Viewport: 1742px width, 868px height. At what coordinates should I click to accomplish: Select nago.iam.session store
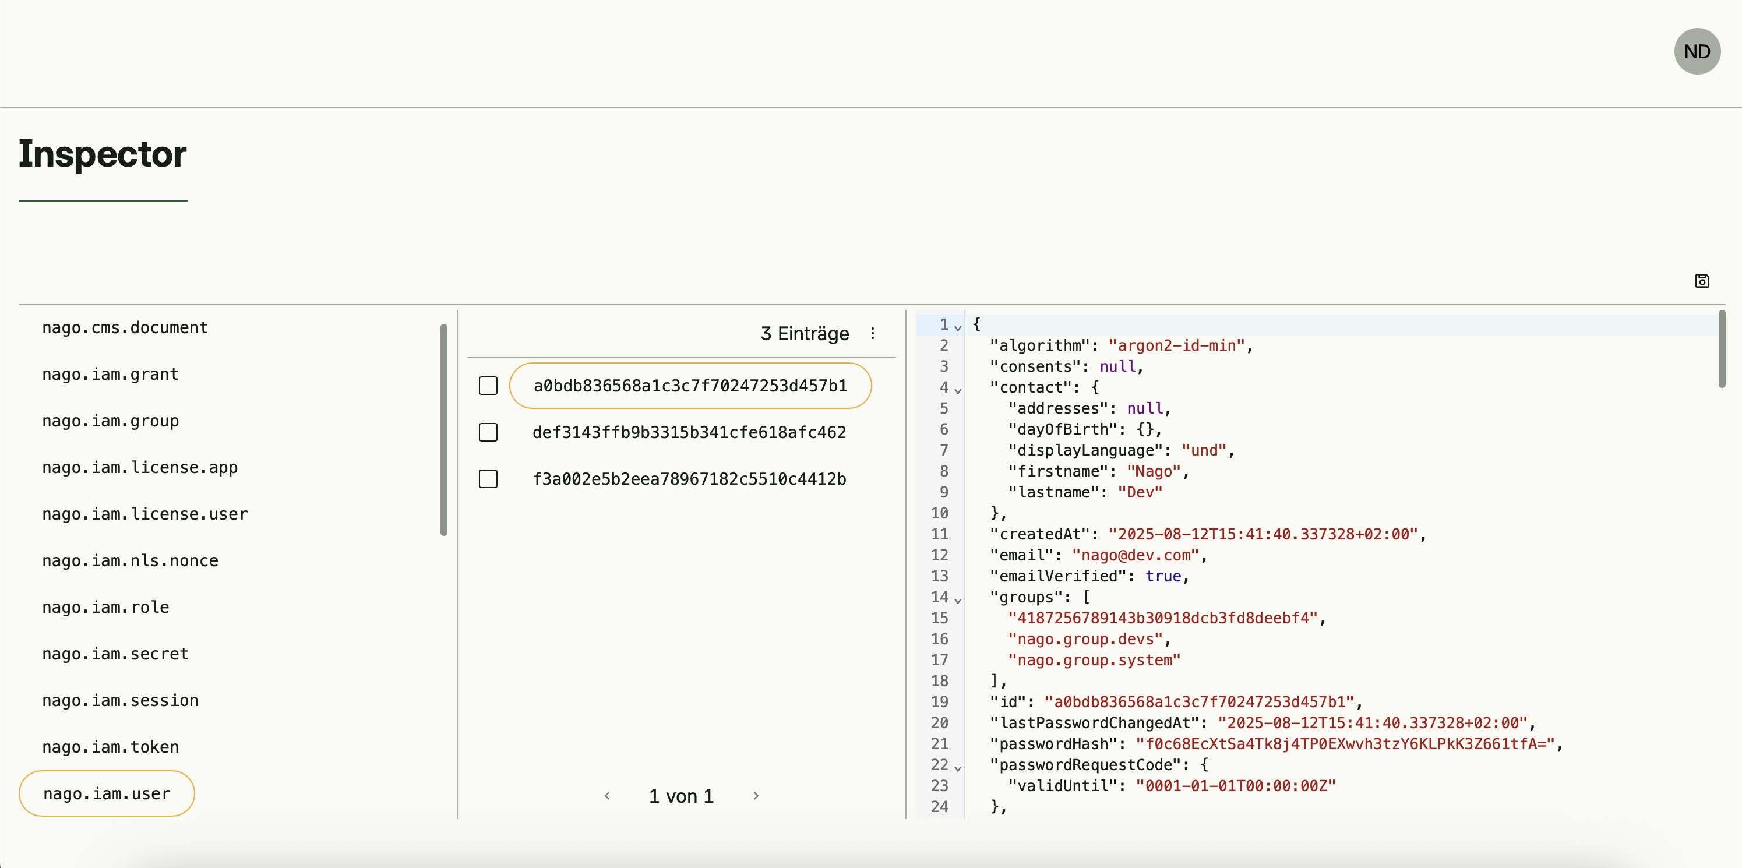[121, 700]
